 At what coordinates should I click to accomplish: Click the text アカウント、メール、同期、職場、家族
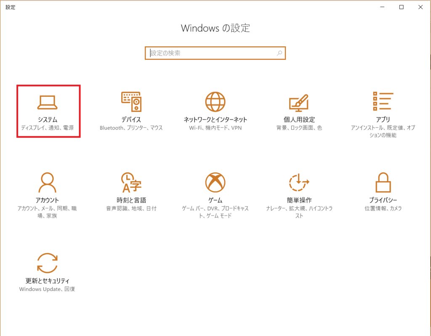coord(47,212)
